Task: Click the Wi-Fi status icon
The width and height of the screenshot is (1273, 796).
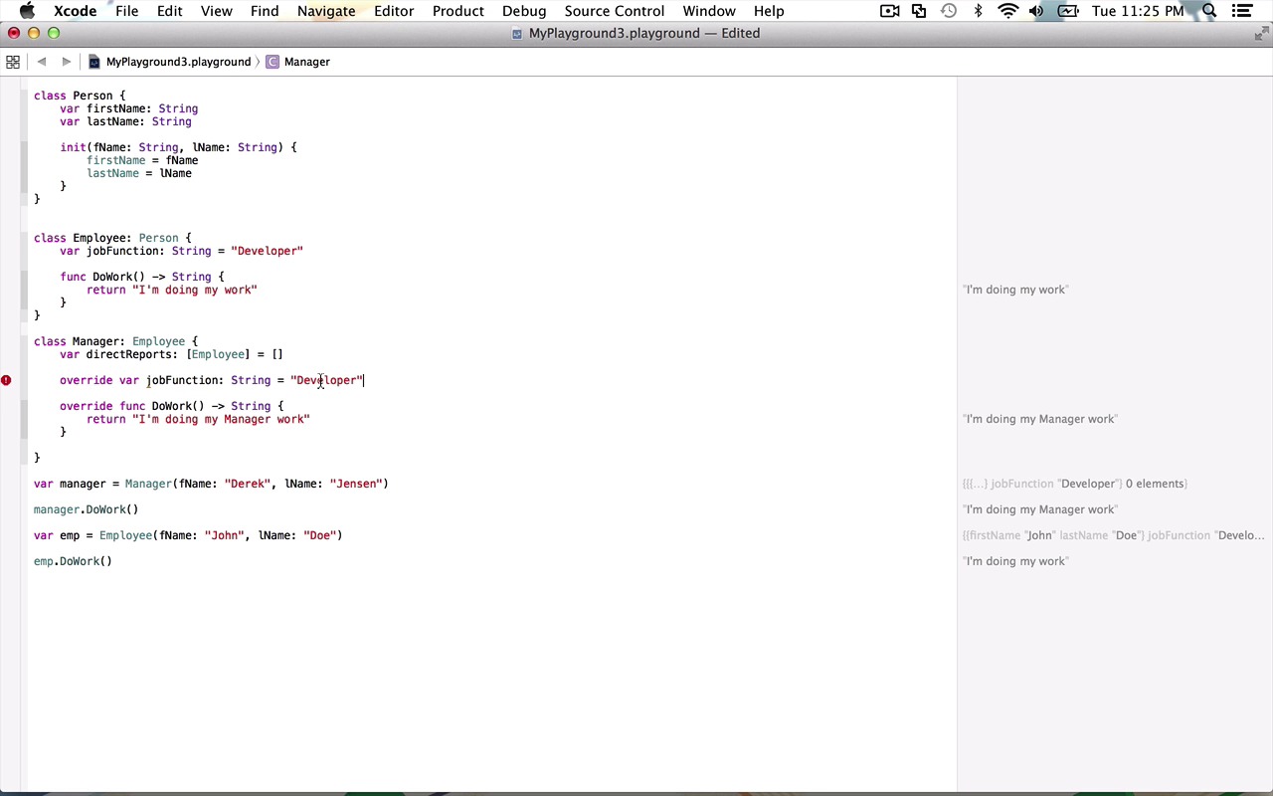Action: [1007, 11]
